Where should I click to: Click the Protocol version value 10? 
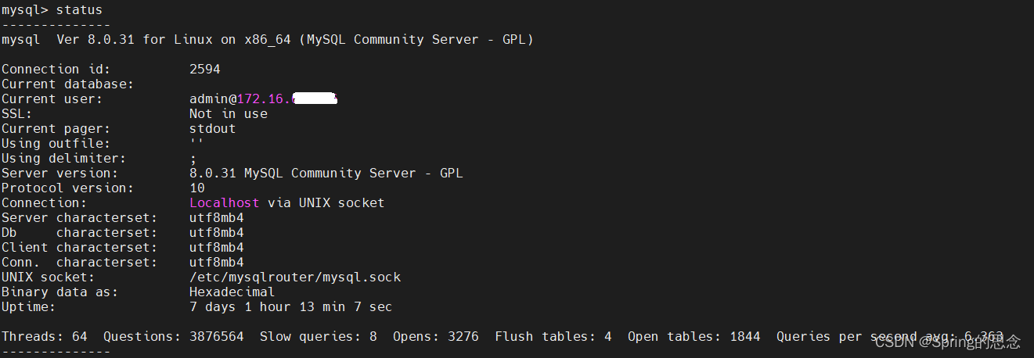coord(197,188)
